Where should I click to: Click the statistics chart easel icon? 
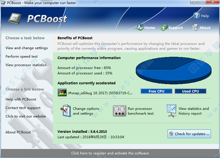171,111
